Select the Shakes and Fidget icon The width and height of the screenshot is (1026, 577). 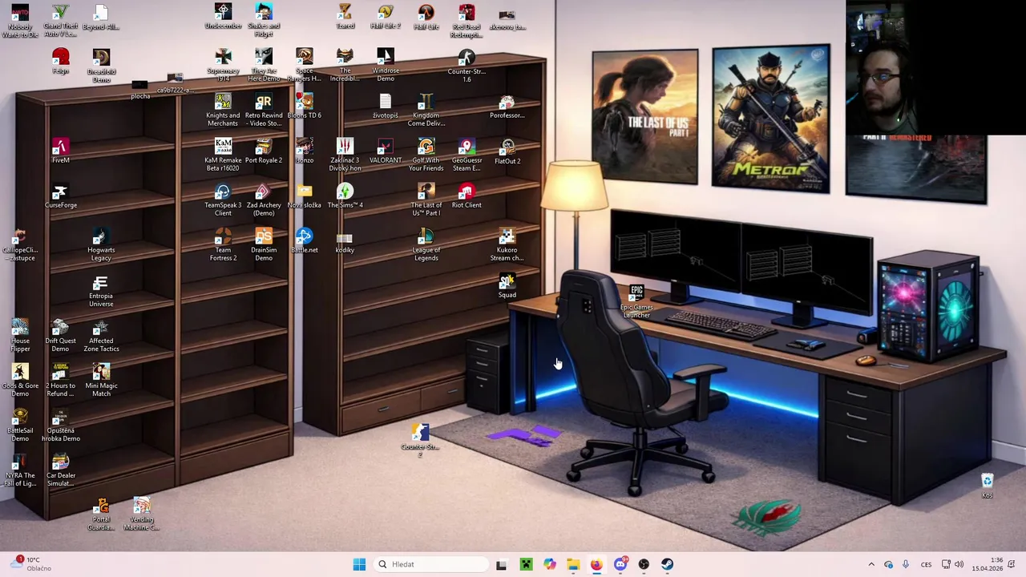click(x=264, y=20)
